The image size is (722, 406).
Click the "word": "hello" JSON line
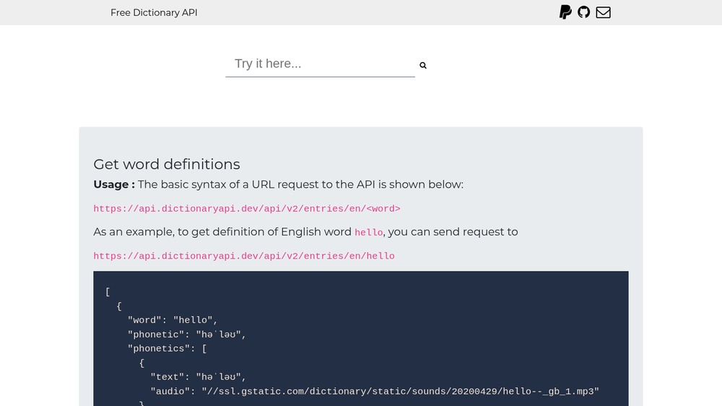click(173, 320)
